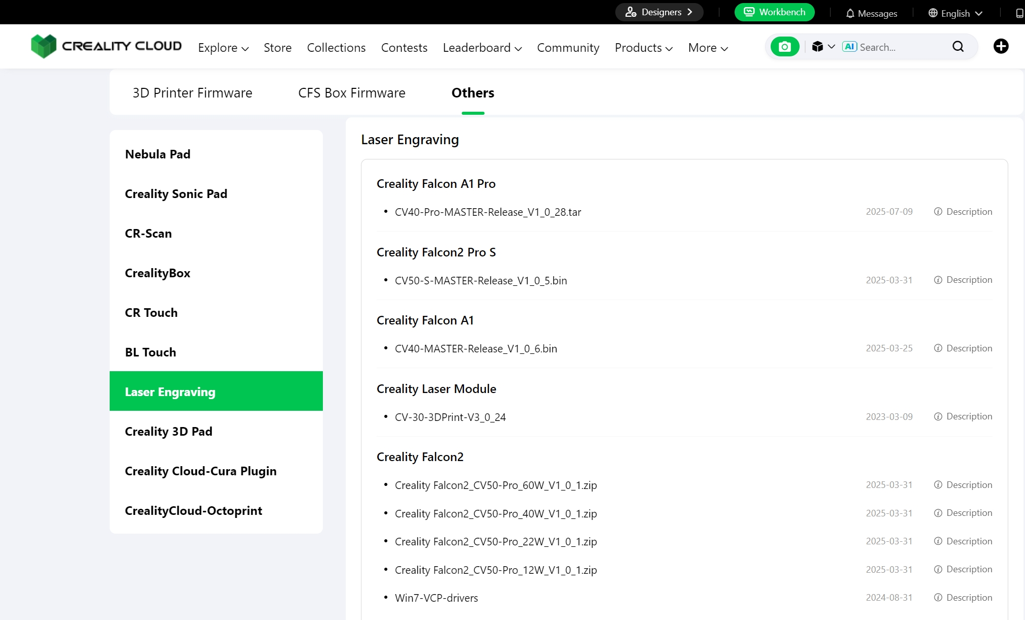Click the Messages bell icon
This screenshot has height=620, width=1025.
(x=850, y=14)
